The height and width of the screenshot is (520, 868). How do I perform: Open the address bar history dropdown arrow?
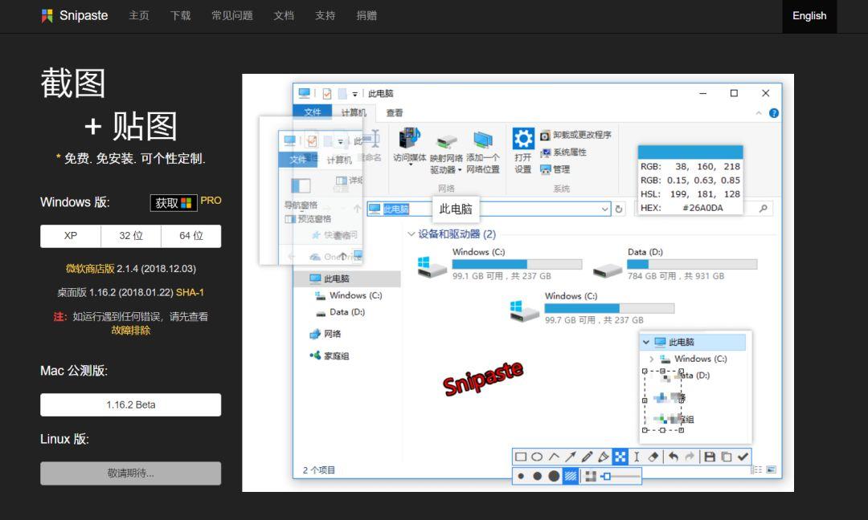(x=604, y=209)
